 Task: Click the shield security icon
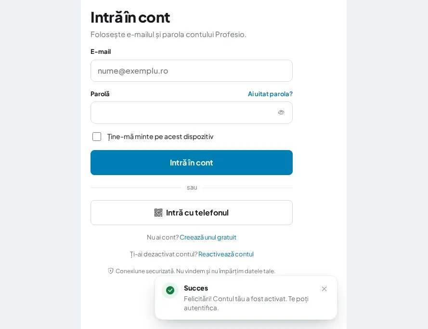point(111,271)
